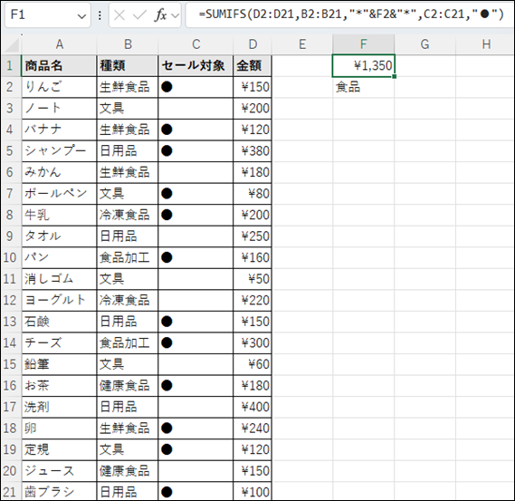This screenshot has width=515, height=501.
Task: Select column B header
Action: (128, 44)
